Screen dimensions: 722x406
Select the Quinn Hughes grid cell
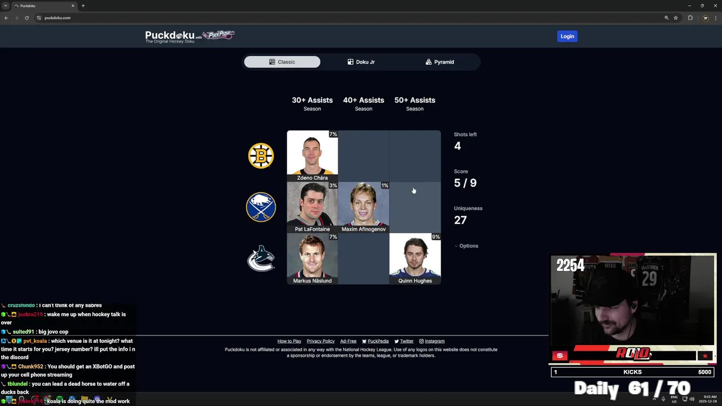point(415,259)
